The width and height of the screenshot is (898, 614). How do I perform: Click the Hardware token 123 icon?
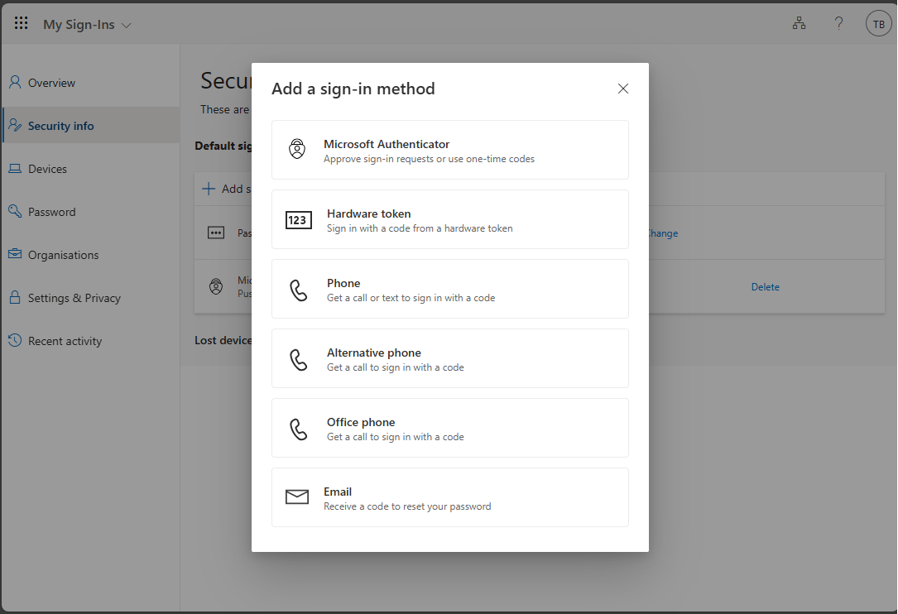298,220
